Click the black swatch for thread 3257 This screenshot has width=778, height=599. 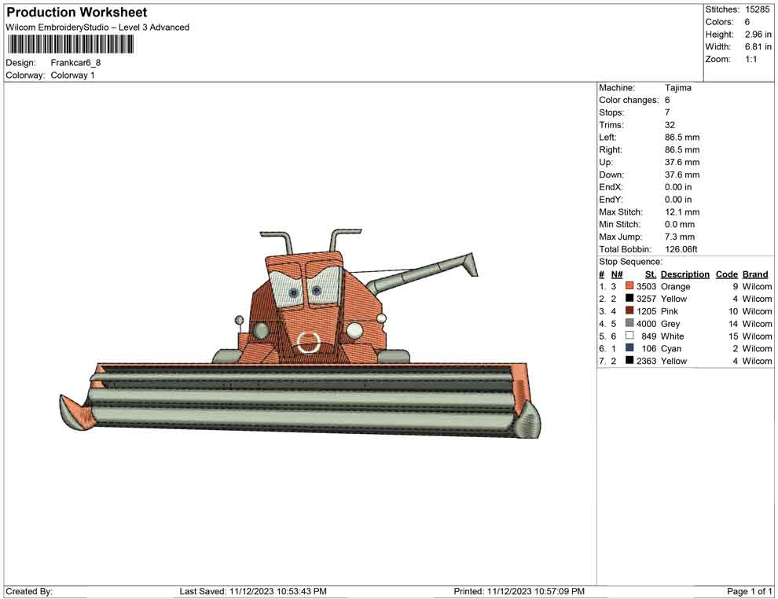point(629,298)
